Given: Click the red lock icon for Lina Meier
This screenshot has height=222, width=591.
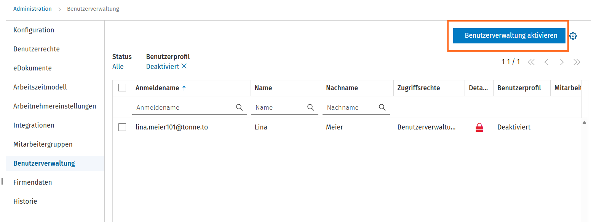Looking at the screenshot, I should [479, 128].
